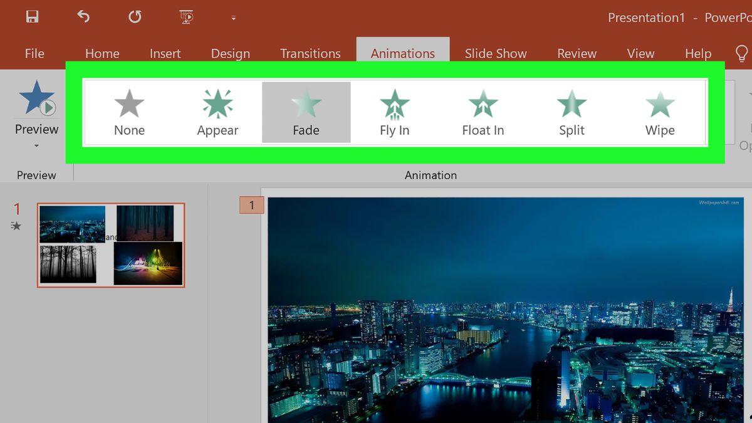Select slide 1 thumbnail in the slide panel
This screenshot has height=423, width=752.
tap(110, 245)
